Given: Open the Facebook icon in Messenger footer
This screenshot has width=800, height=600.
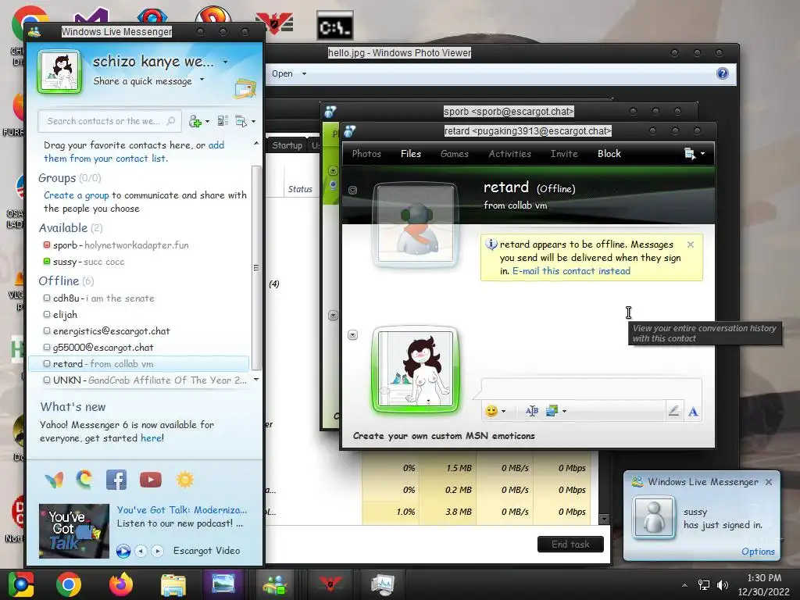Looking at the screenshot, I should (x=116, y=480).
